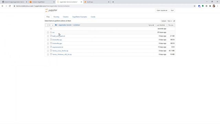Check the box for Dockerfile.gpu
The height and width of the screenshot is (124, 220).
pos(48,43)
